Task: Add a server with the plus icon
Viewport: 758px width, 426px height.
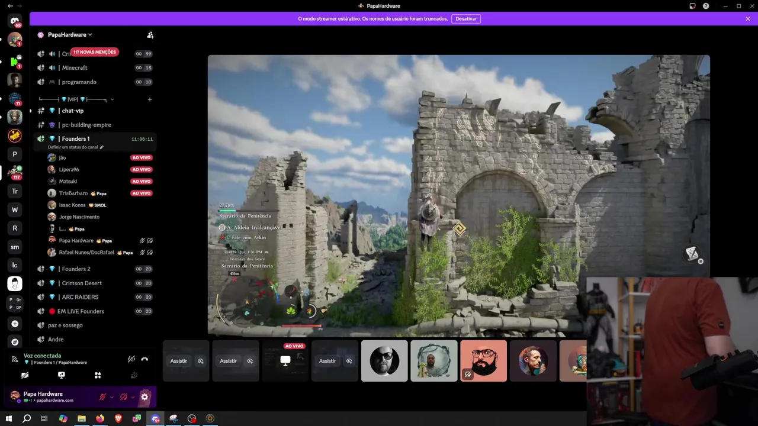Action: (x=15, y=324)
